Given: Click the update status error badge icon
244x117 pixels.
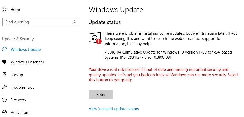Looking at the screenshot, I should point(99,41).
